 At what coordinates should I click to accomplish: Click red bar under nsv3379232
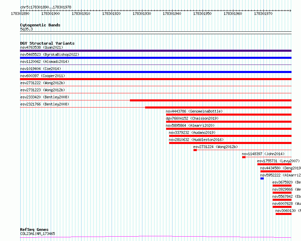[x=230, y=136]
